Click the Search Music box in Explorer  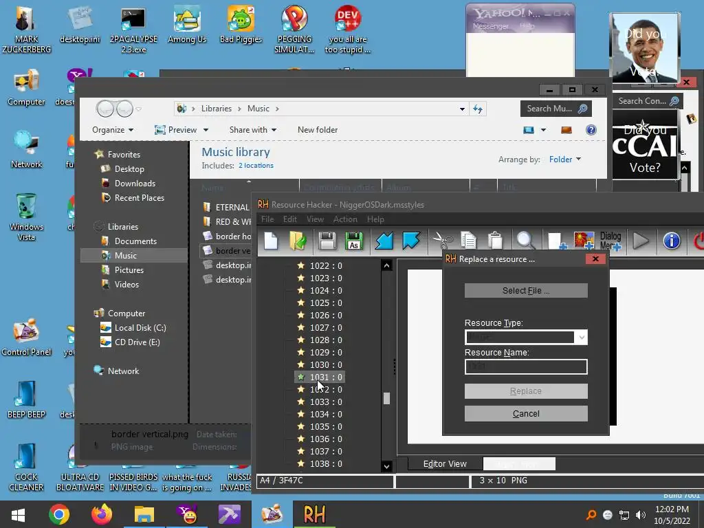(x=555, y=109)
